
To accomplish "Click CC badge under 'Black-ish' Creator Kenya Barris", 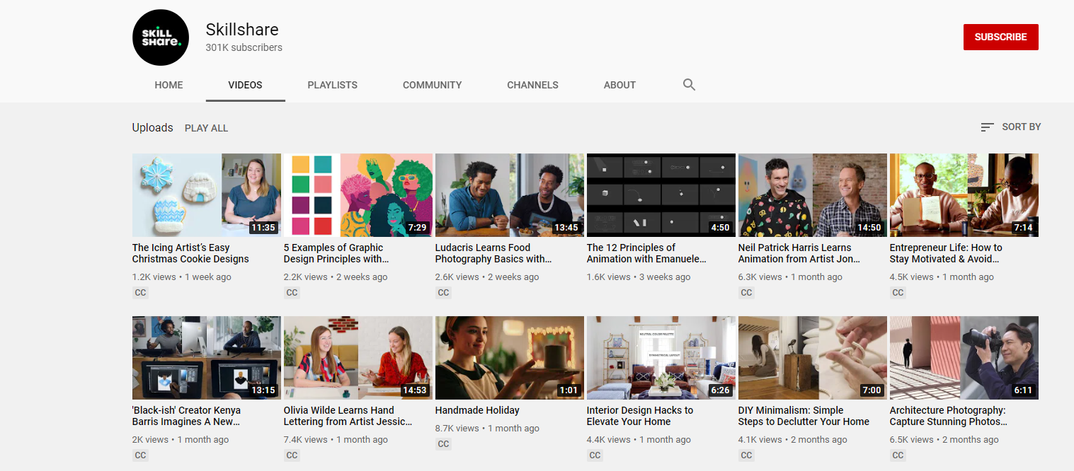I will [140, 455].
